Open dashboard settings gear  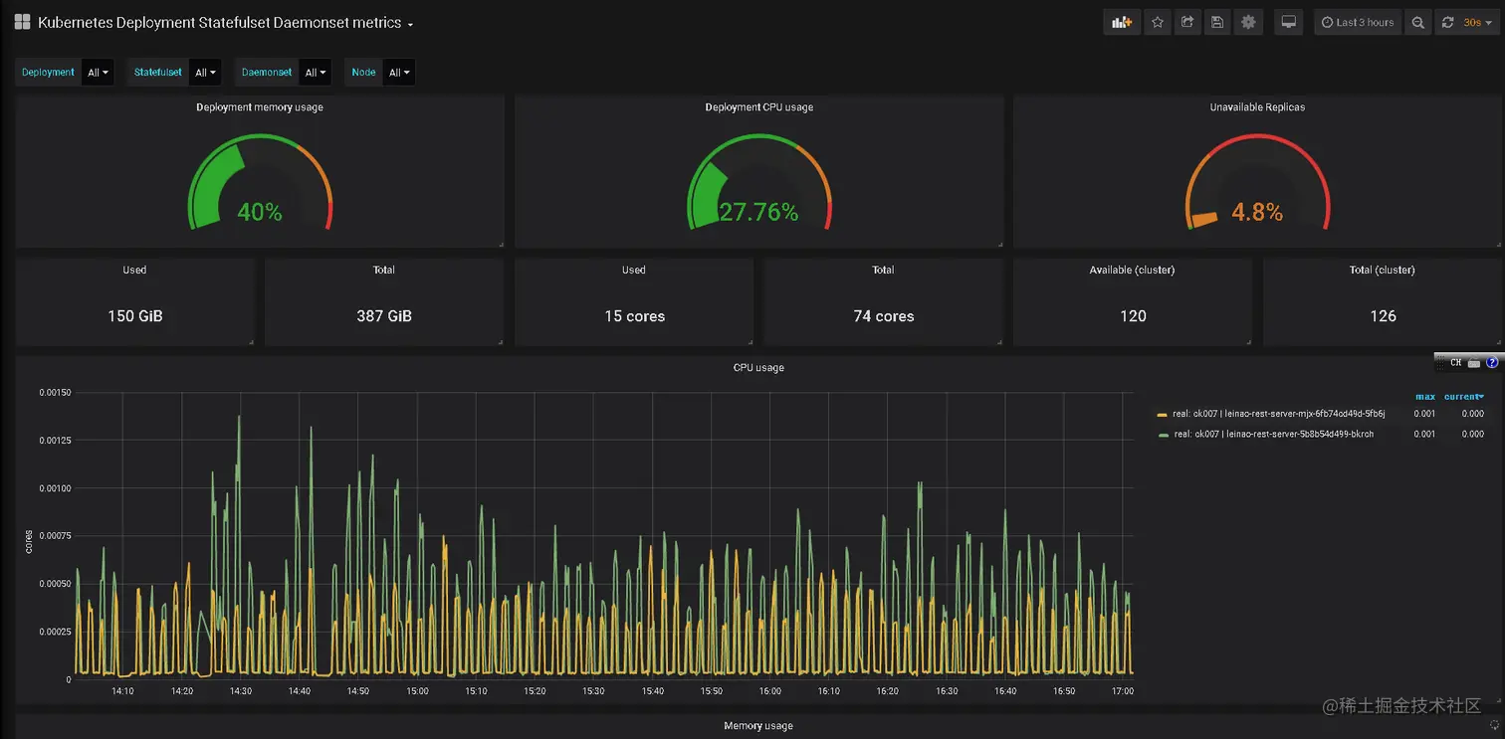(1248, 22)
